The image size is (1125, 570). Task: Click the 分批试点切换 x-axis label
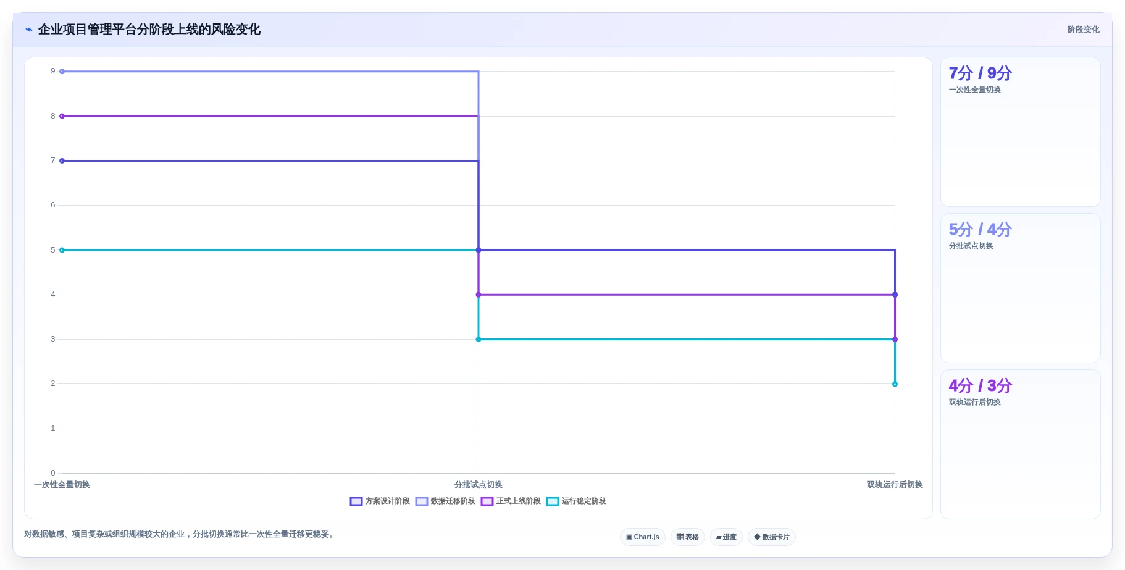tap(479, 485)
